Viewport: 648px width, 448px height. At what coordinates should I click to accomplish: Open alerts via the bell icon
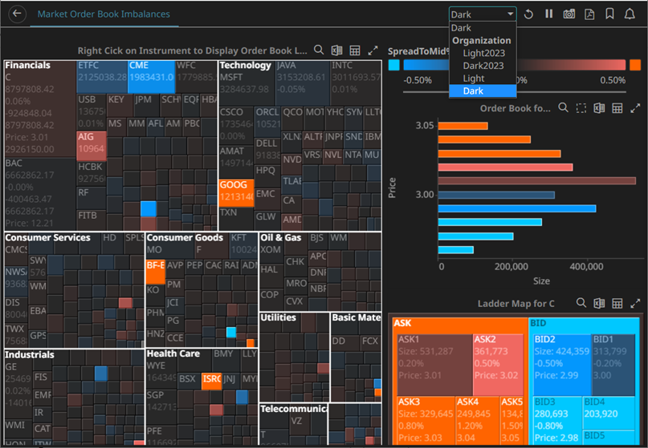pos(630,14)
